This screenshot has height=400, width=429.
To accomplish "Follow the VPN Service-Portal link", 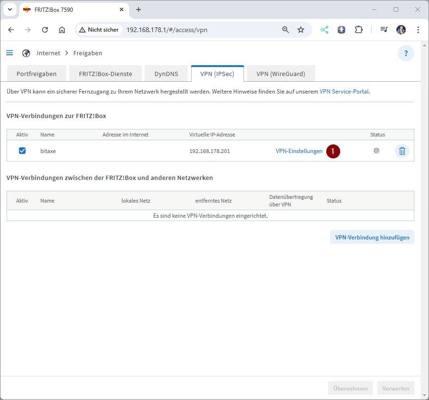I will [344, 92].
